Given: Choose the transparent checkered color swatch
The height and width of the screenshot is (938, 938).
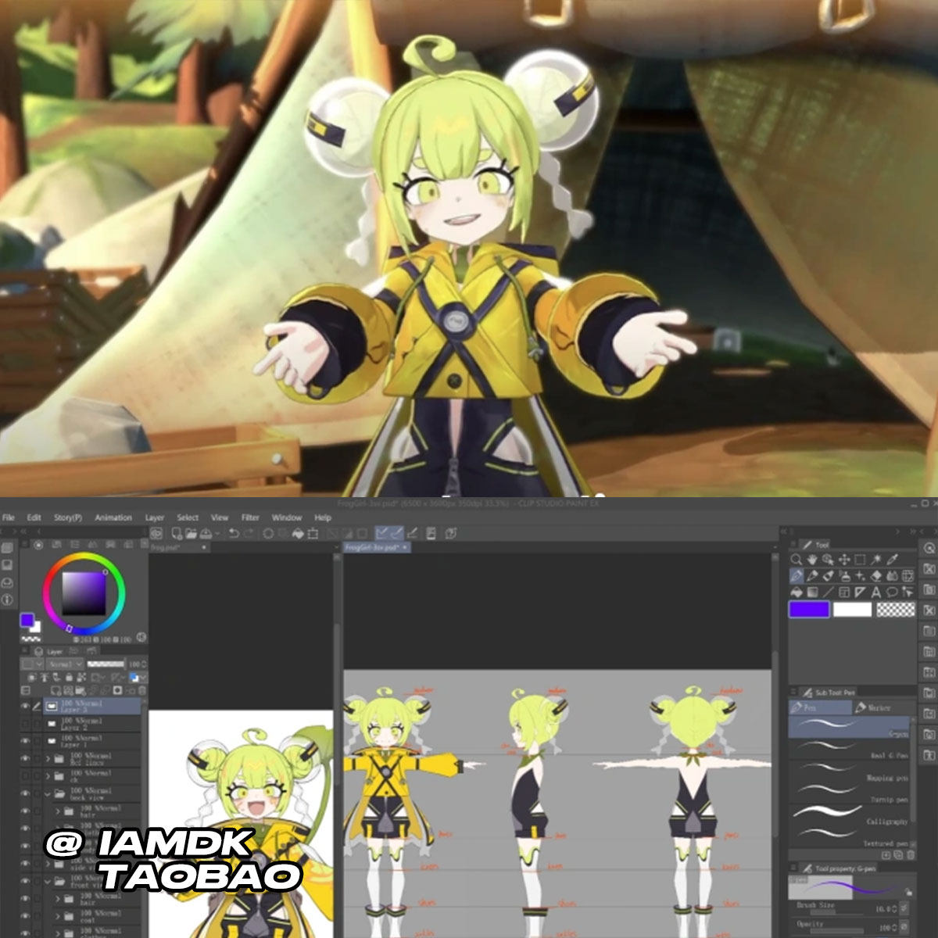Looking at the screenshot, I should pyautogui.click(x=896, y=610).
